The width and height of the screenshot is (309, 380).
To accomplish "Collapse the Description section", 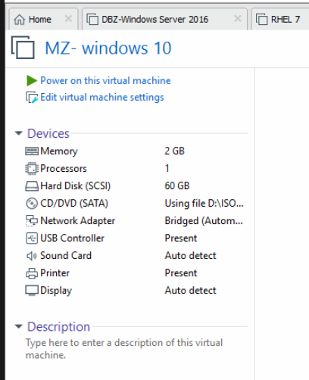I will [x=19, y=326].
